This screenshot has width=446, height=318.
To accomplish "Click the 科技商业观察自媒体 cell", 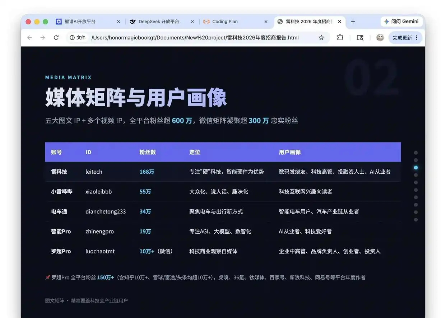I will (213, 251).
